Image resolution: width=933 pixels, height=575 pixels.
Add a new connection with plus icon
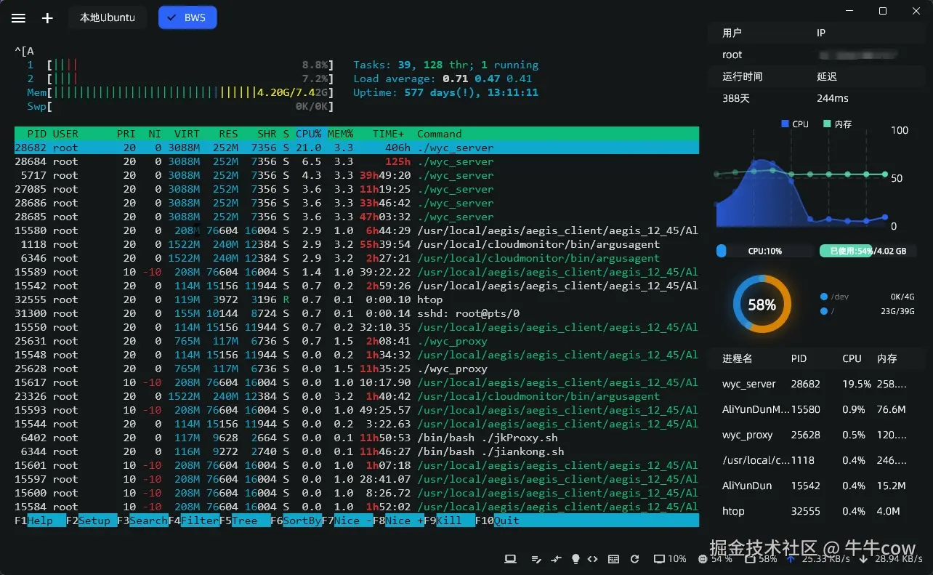[x=48, y=18]
